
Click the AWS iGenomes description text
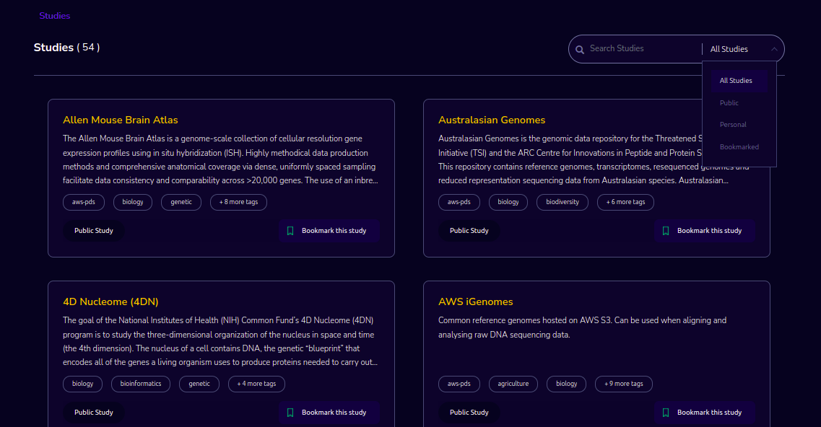pos(582,327)
